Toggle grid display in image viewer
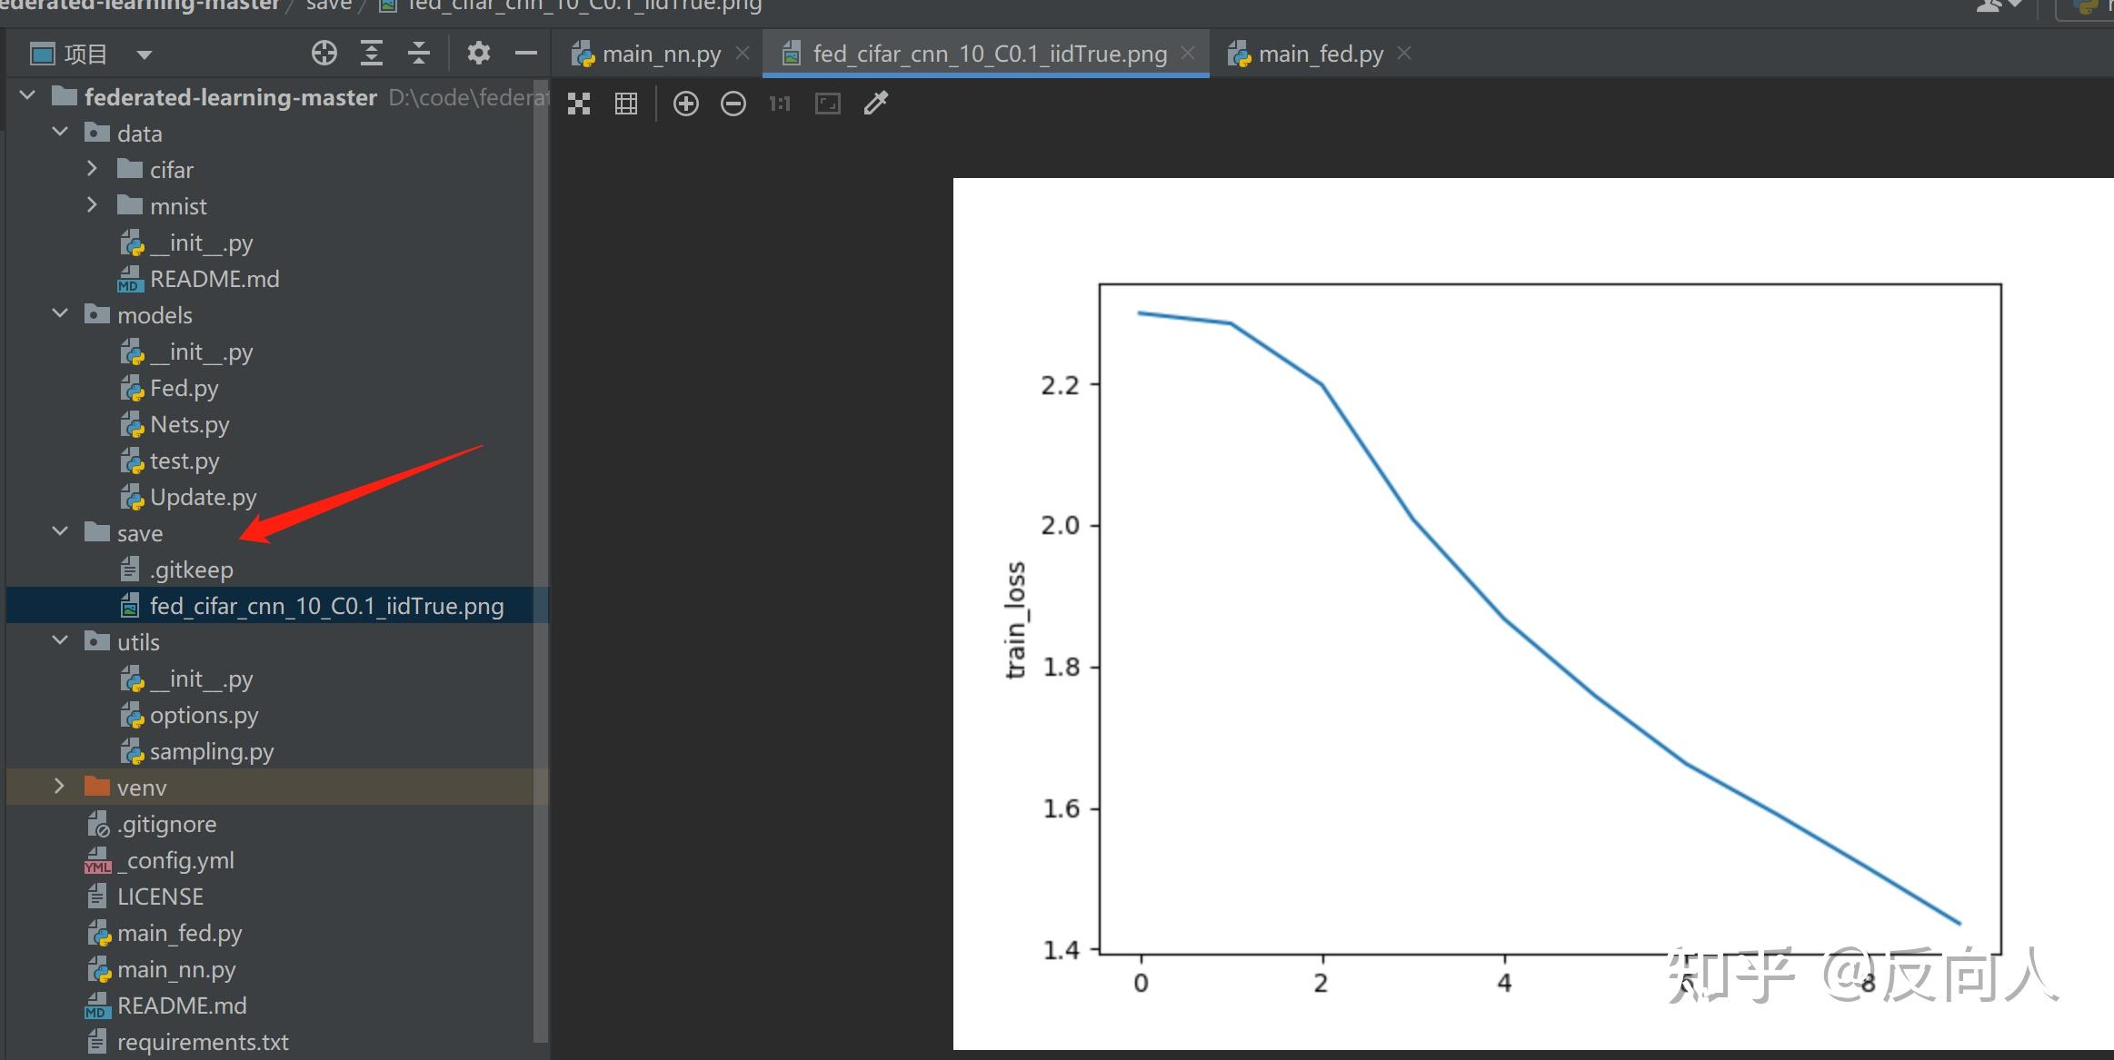 click(x=626, y=104)
